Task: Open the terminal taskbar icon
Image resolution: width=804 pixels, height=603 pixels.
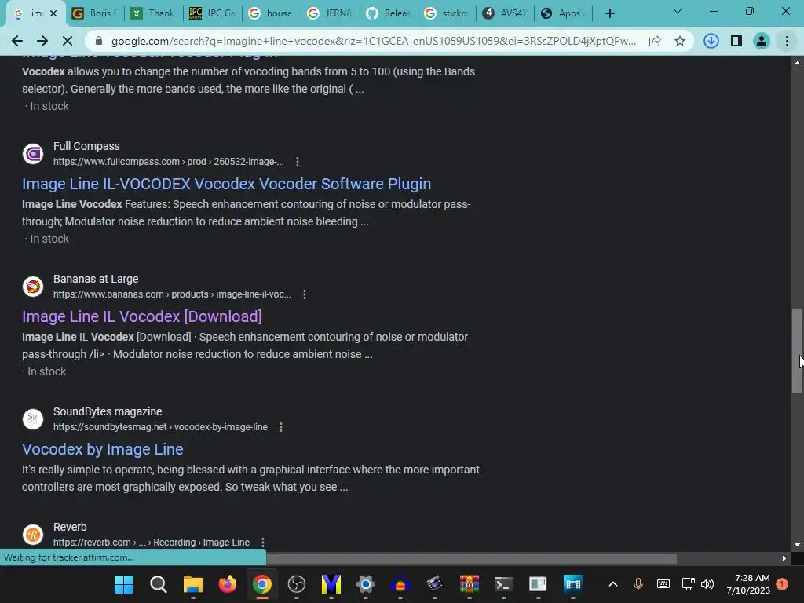Action: [503, 584]
